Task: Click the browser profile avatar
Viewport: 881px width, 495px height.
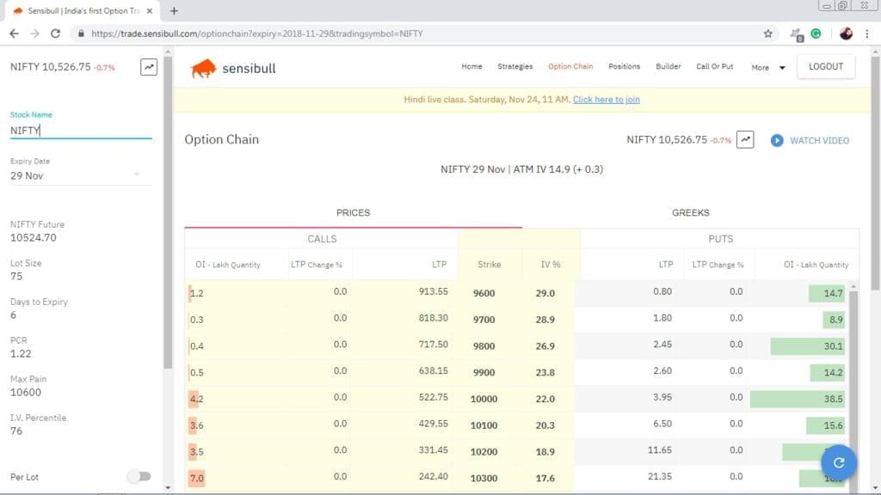Action: 844,34
